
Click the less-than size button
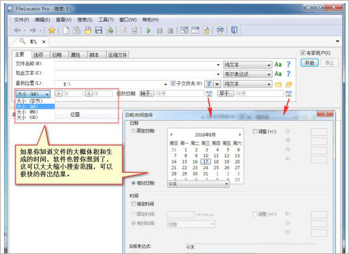click(x=89, y=94)
